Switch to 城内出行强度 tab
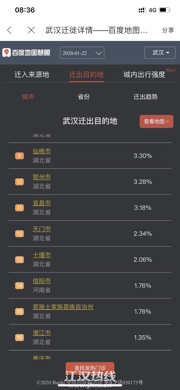Screen dimensions: 180x390 [144, 75]
